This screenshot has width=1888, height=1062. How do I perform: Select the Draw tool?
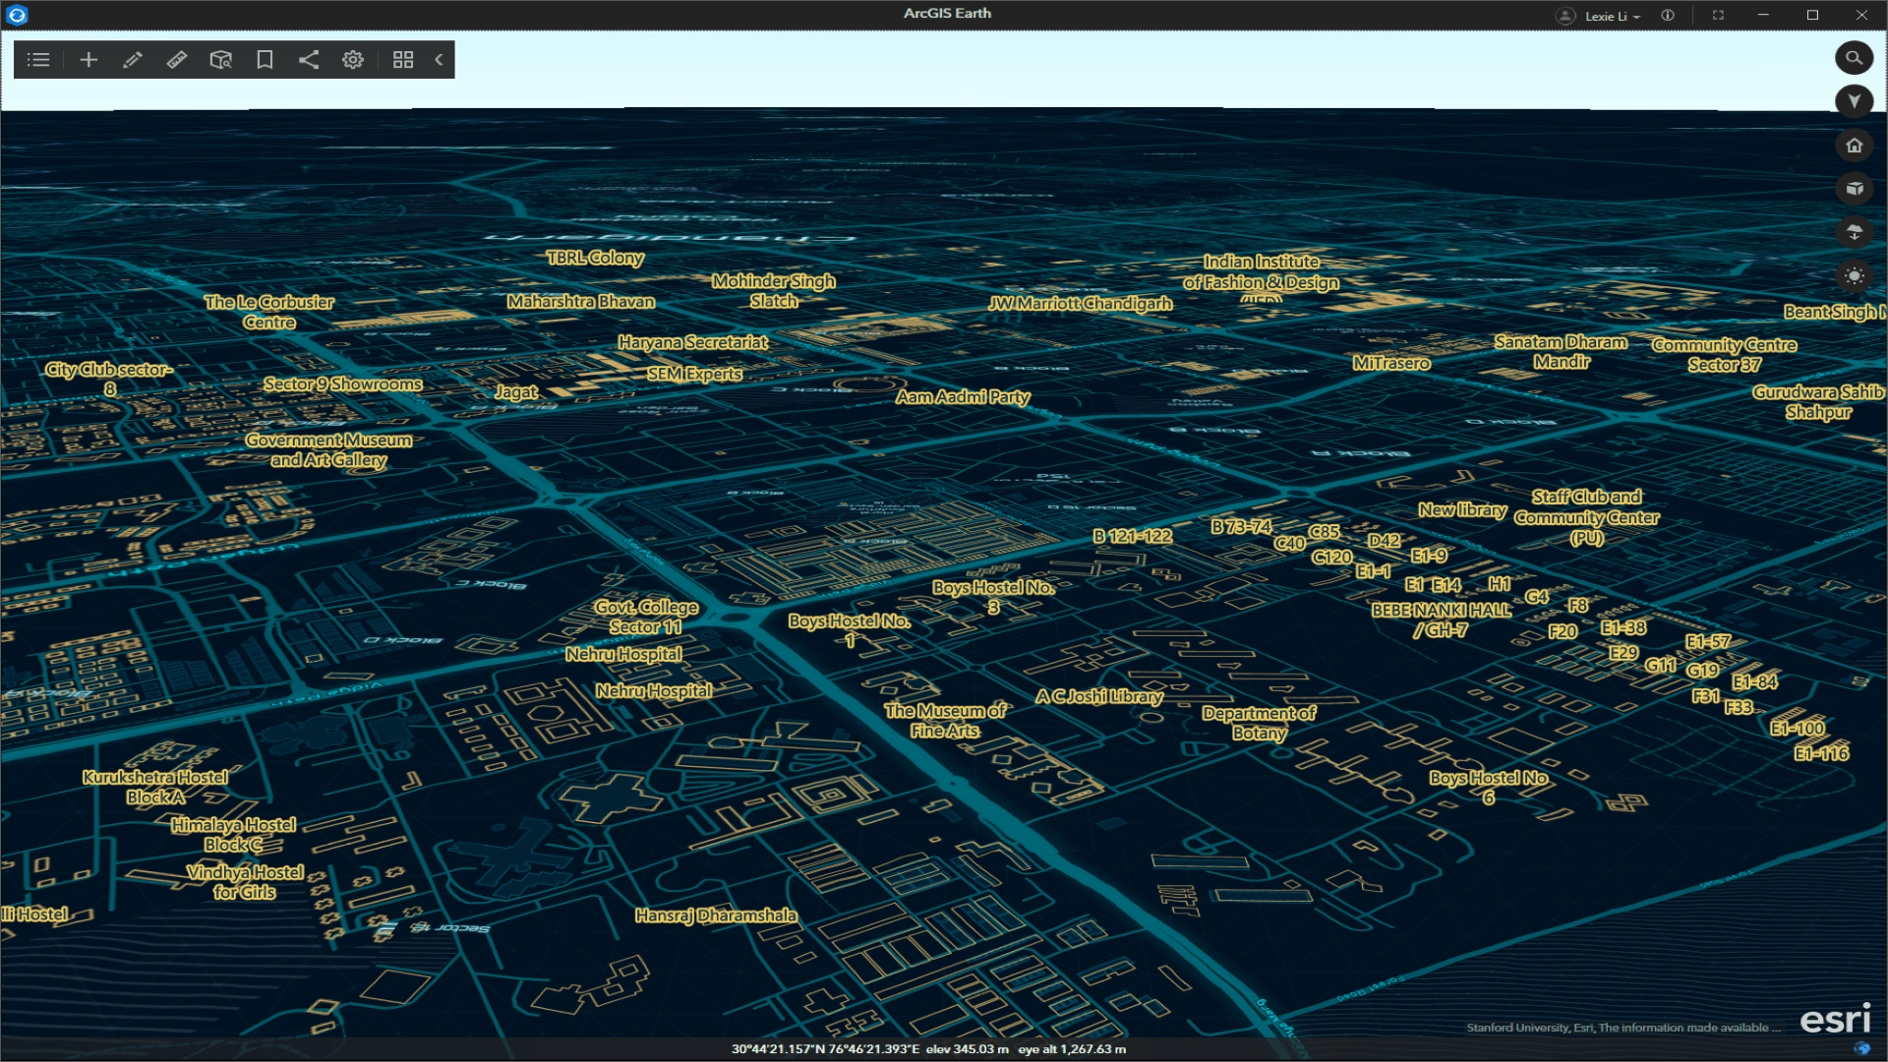point(133,59)
